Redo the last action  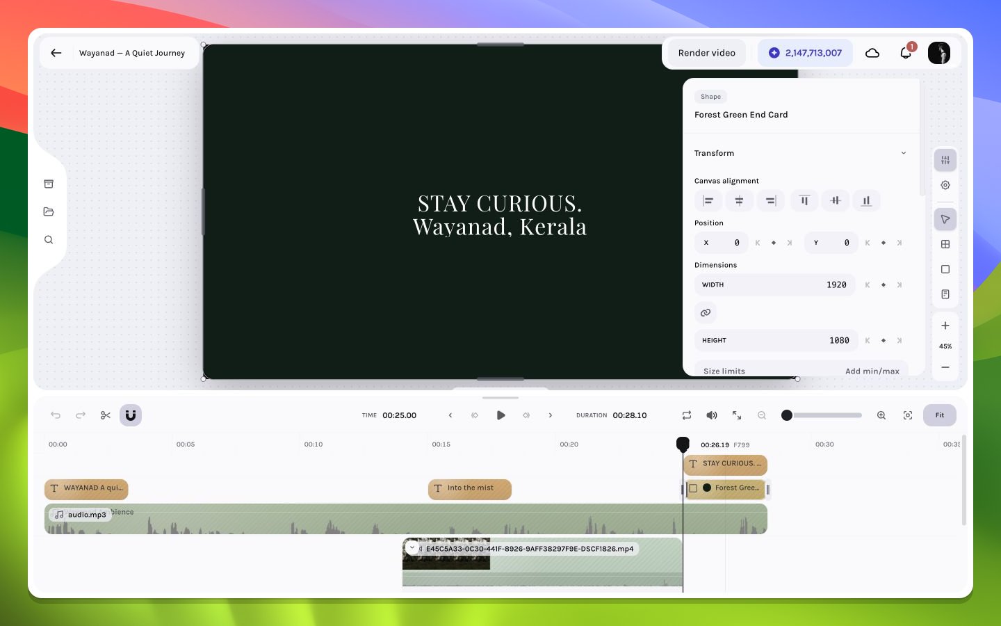point(81,415)
